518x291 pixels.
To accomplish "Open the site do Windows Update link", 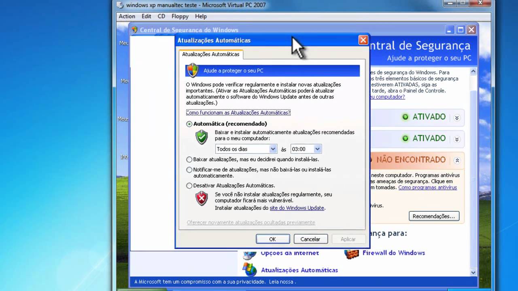I will point(297,208).
